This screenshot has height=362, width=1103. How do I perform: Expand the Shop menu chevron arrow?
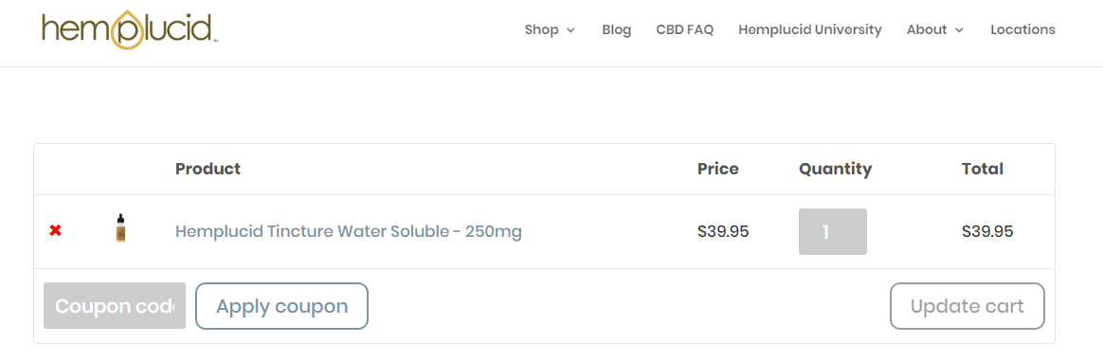[570, 30]
